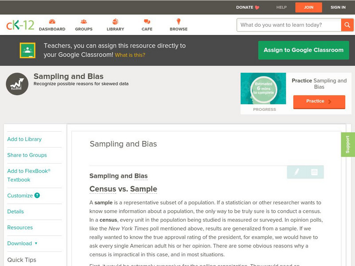Click the orange search magnifier button
Image resolution: width=355 pixels, height=266 pixels.
347,25
